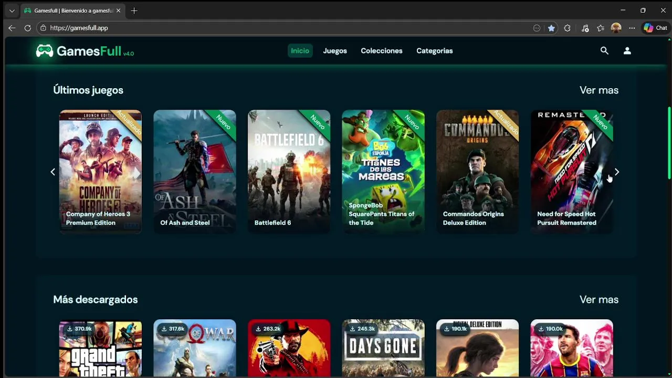Advance the Últimos juegos carousel right arrow

617,172
